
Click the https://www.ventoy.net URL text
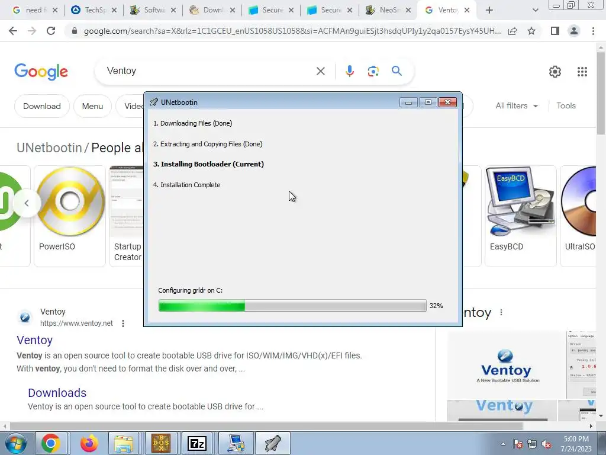[x=76, y=323]
